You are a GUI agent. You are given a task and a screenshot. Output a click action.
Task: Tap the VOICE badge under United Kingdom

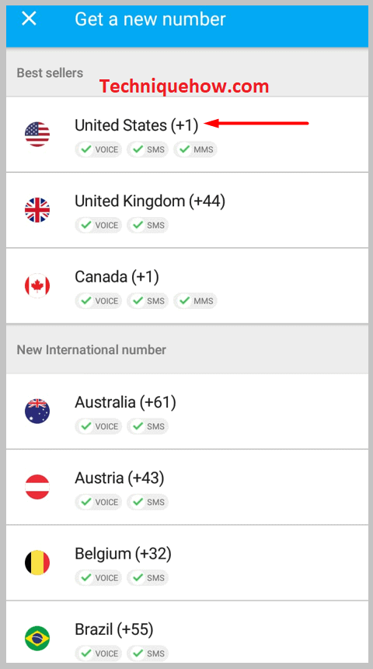[x=99, y=226]
